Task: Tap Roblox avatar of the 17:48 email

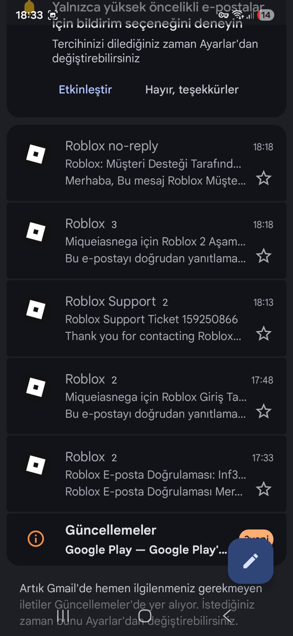Action: pyautogui.click(x=36, y=387)
